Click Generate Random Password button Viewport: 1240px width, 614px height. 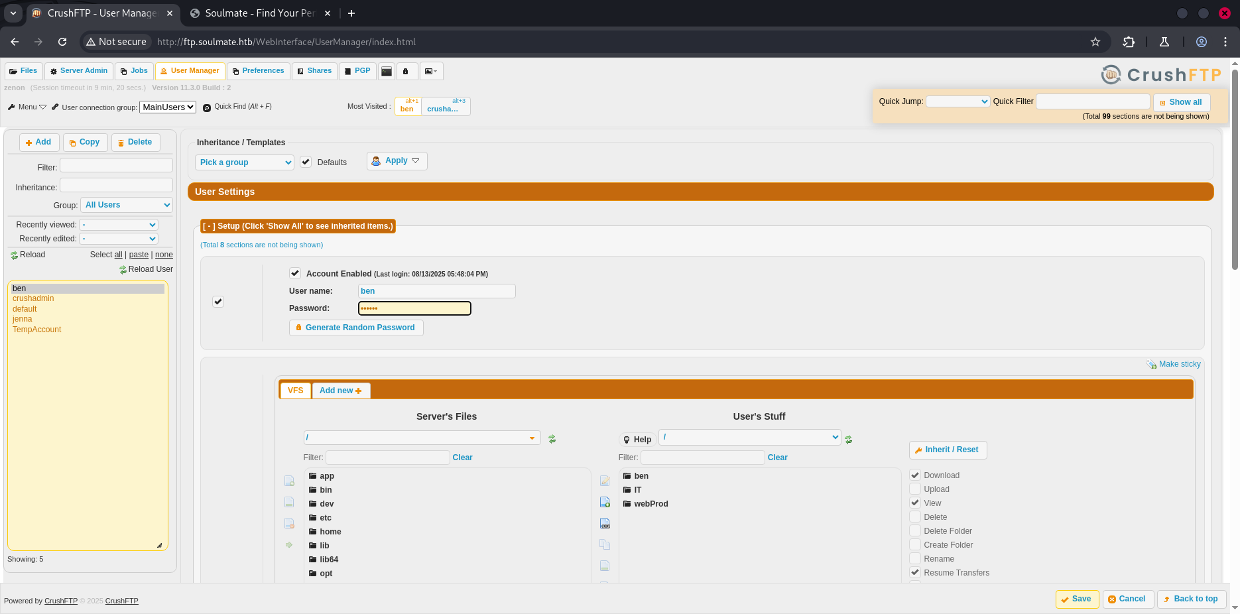point(356,328)
